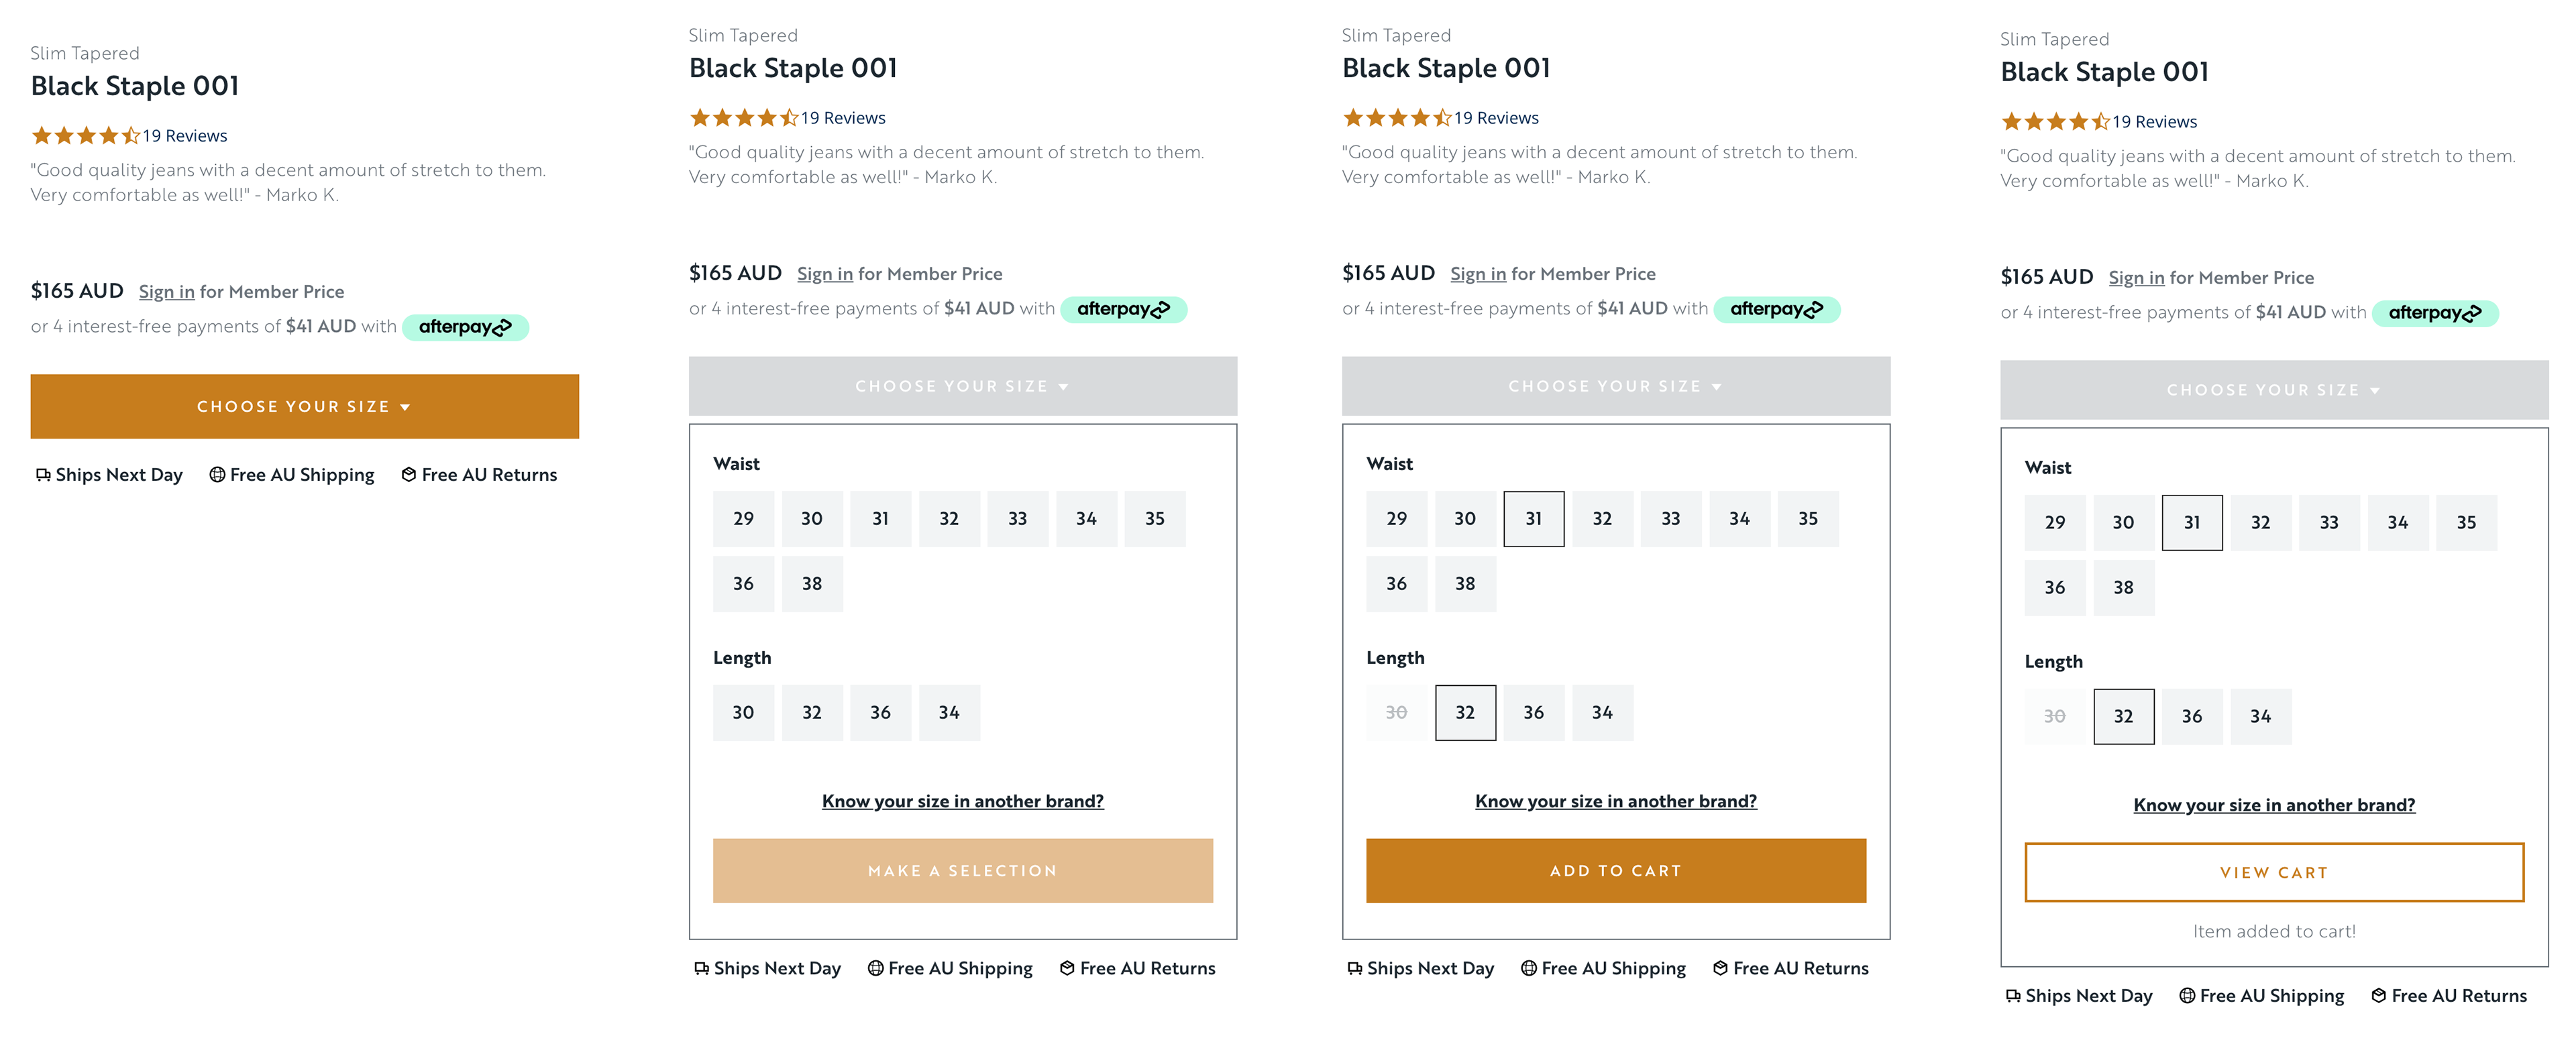Select waist size 38 in View Cart panel
This screenshot has height=1042, width=2576.
(2123, 588)
